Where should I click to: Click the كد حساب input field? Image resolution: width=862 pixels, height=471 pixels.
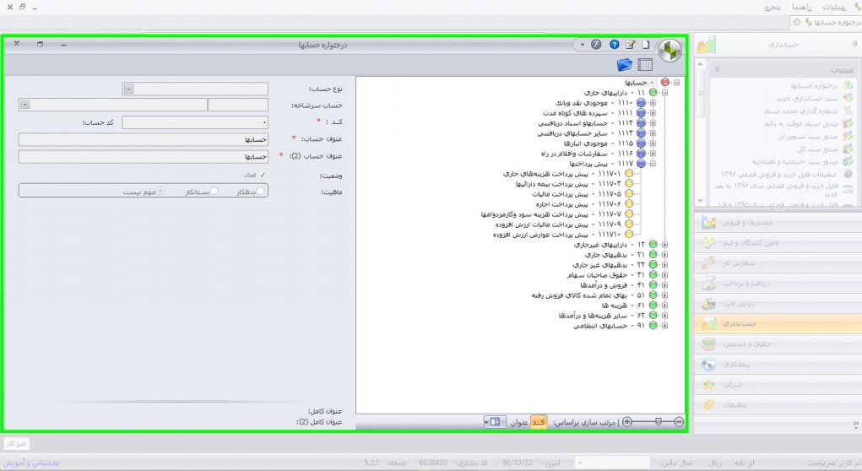pyautogui.click(x=195, y=122)
